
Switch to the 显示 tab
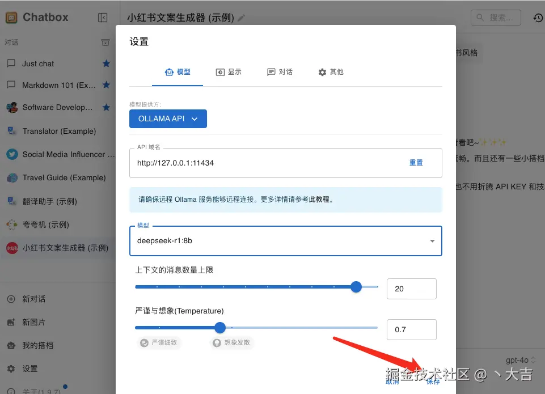pos(229,72)
